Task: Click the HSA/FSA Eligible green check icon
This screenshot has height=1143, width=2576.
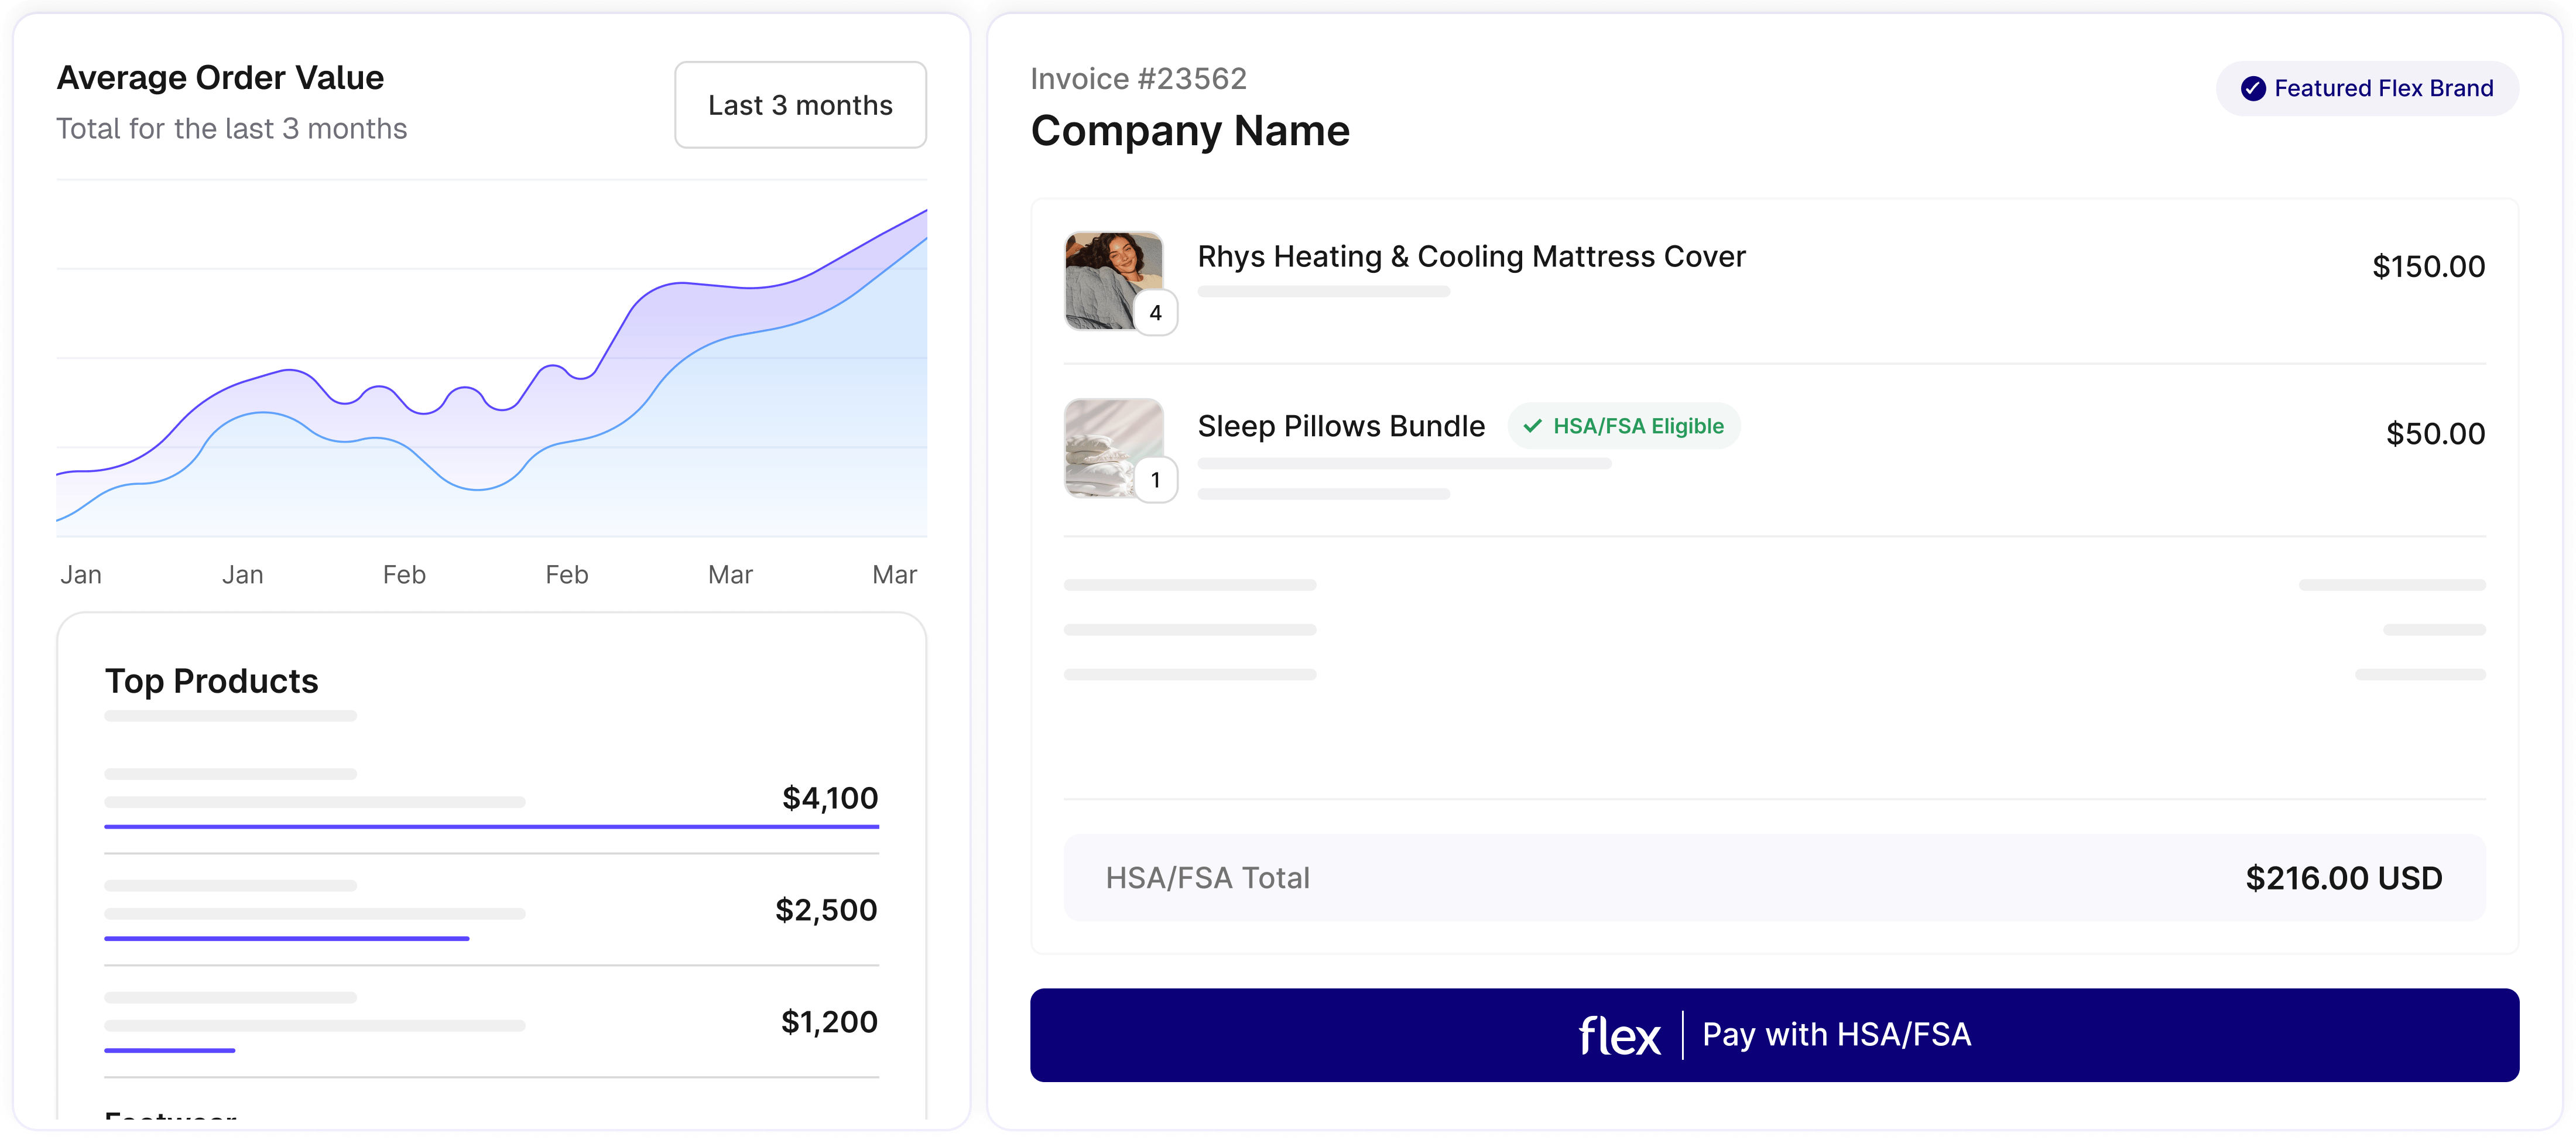Action: point(1531,427)
